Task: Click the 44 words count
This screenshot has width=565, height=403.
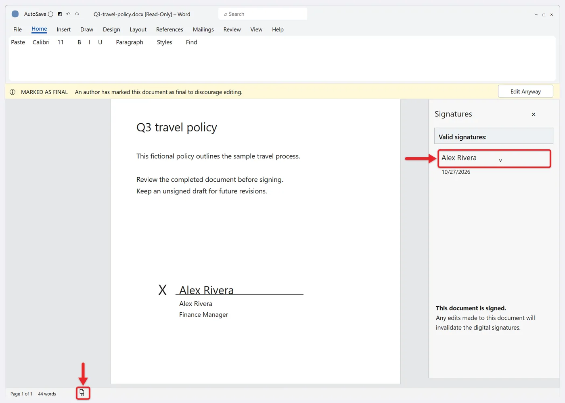Action: coord(47,394)
